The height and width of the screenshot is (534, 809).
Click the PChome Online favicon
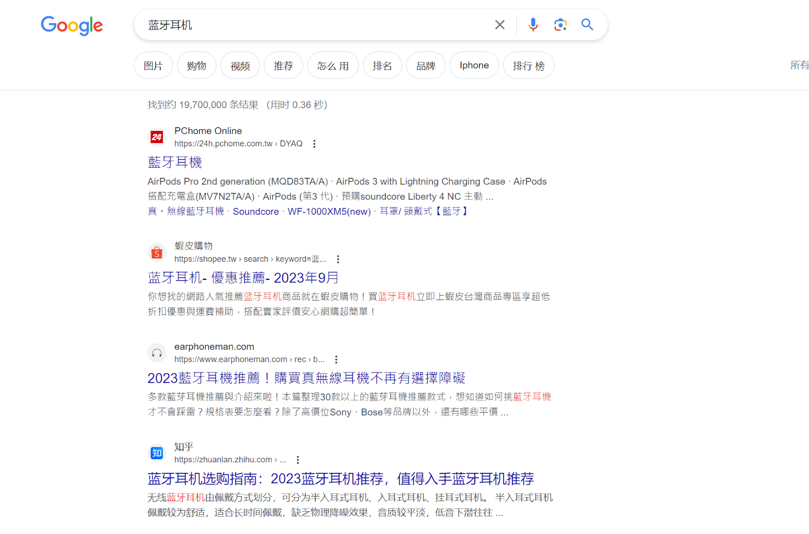[x=157, y=137]
